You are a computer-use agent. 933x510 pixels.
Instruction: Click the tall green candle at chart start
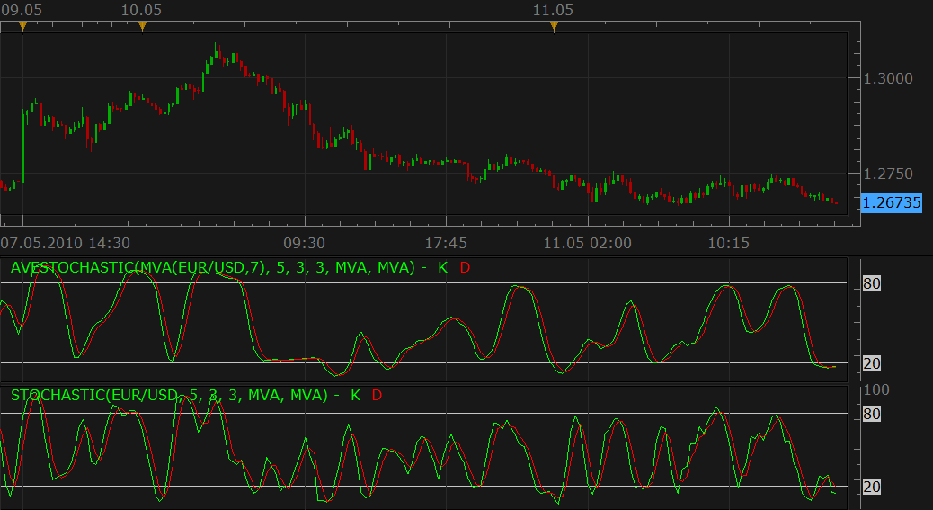(23, 147)
